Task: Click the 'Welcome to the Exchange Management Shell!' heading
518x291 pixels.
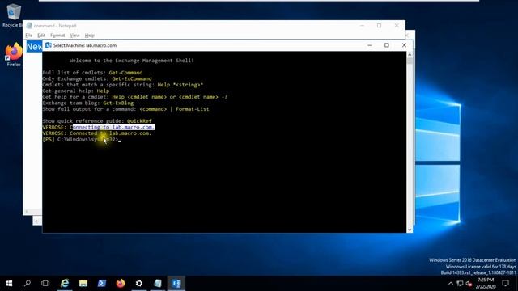Action: (132, 61)
